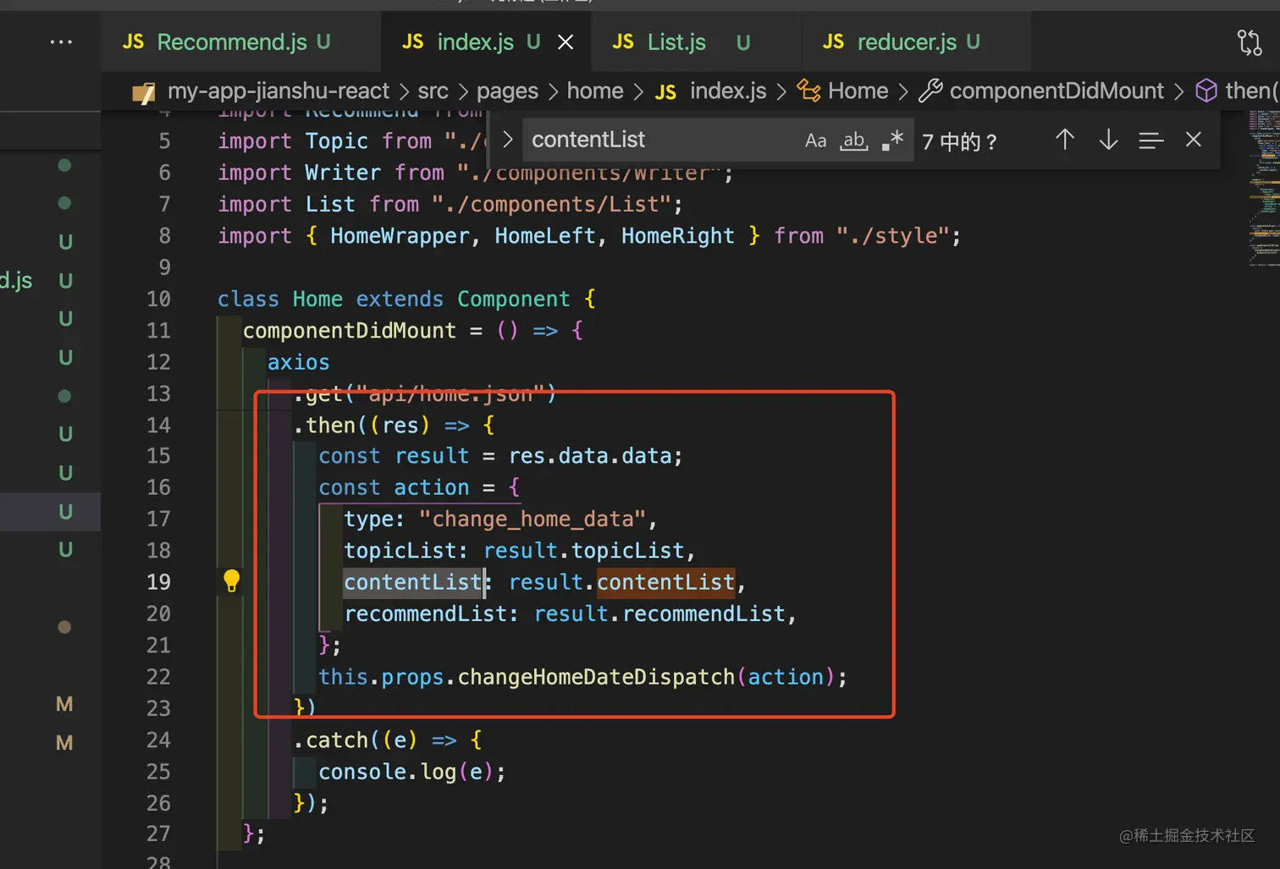The image size is (1280, 869).
Task: Click "./style" import path on line 8
Action: (892, 236)
